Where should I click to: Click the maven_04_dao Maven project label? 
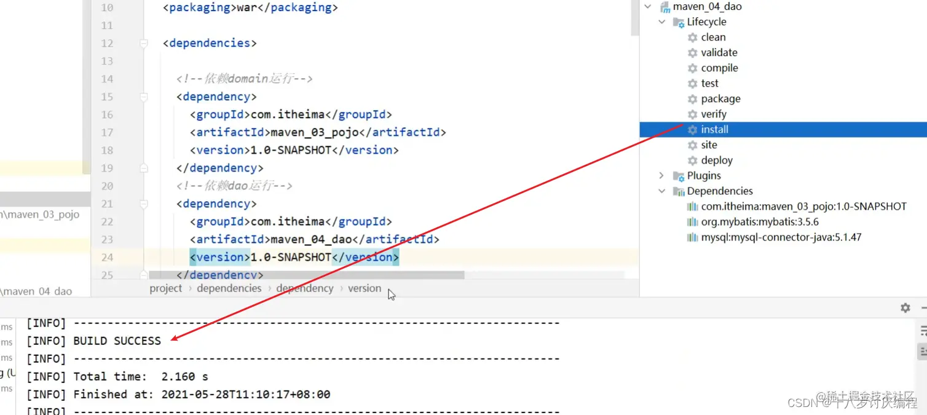click(708, 6)
